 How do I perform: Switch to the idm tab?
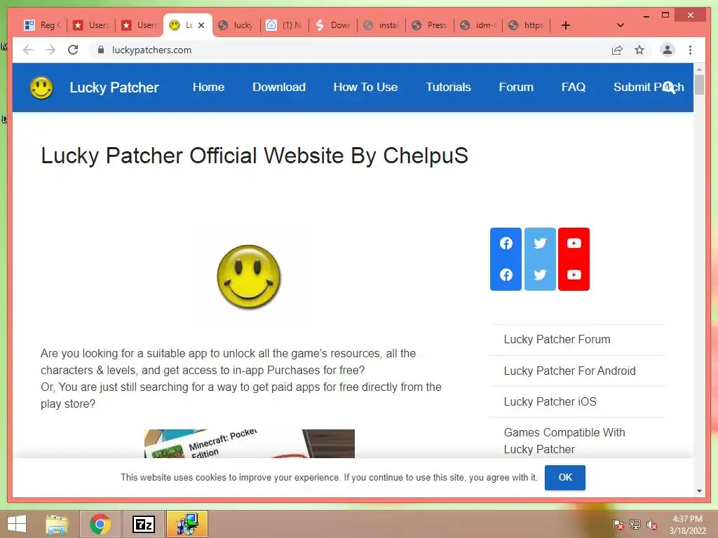tap(478, 25)
